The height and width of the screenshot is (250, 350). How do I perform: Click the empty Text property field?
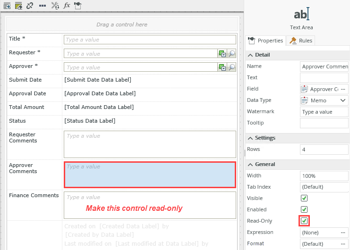(324, 78)
